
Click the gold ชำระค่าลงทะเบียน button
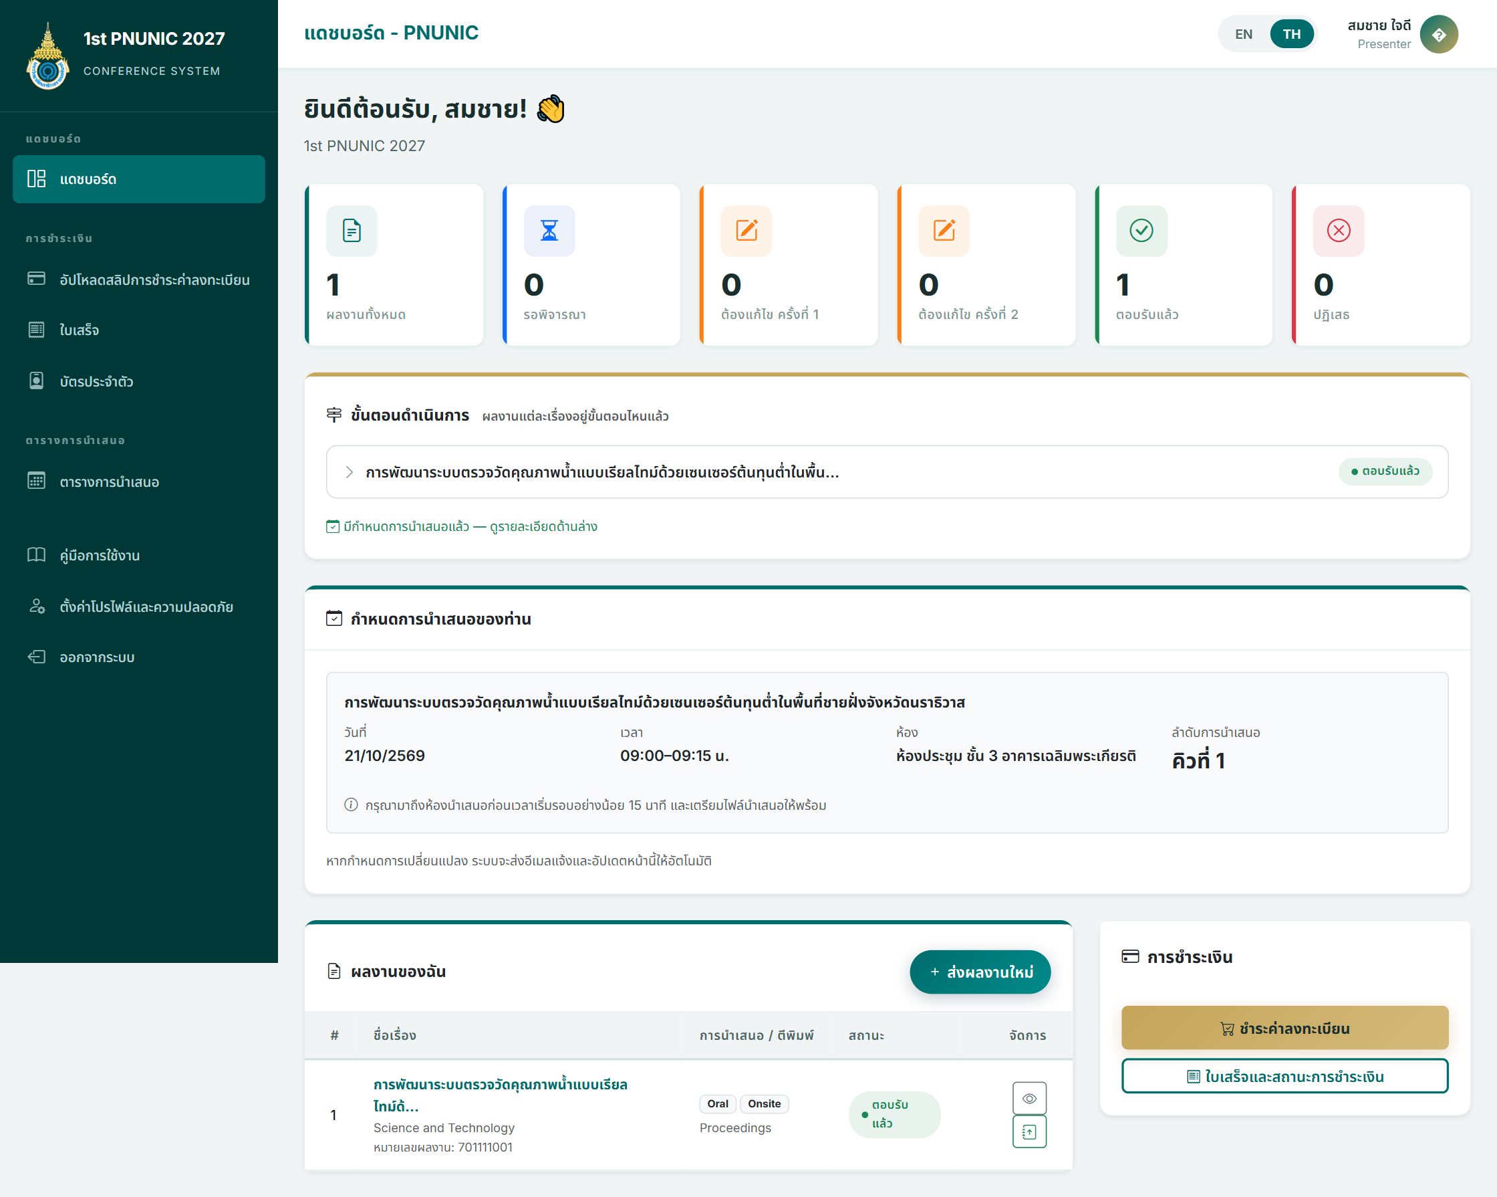point(1284,1028)
